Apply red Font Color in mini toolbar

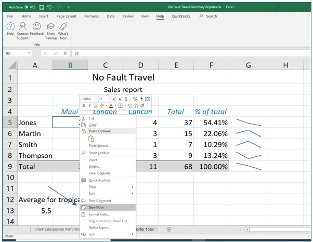(111, 105)
